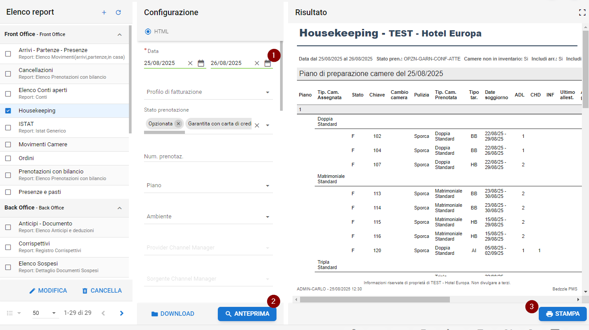Open calendar picker for end date 26/08/2025
This screenshot has width=589, height=330.
pos(268,63)
